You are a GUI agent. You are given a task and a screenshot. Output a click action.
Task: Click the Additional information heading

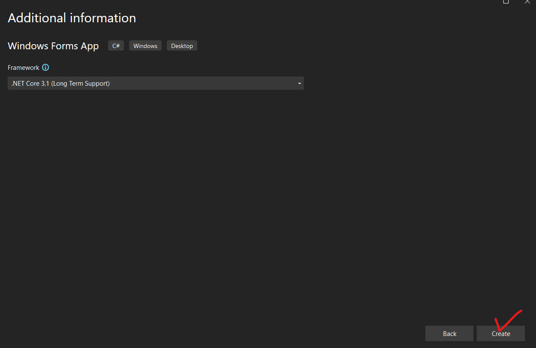point(72,18)
